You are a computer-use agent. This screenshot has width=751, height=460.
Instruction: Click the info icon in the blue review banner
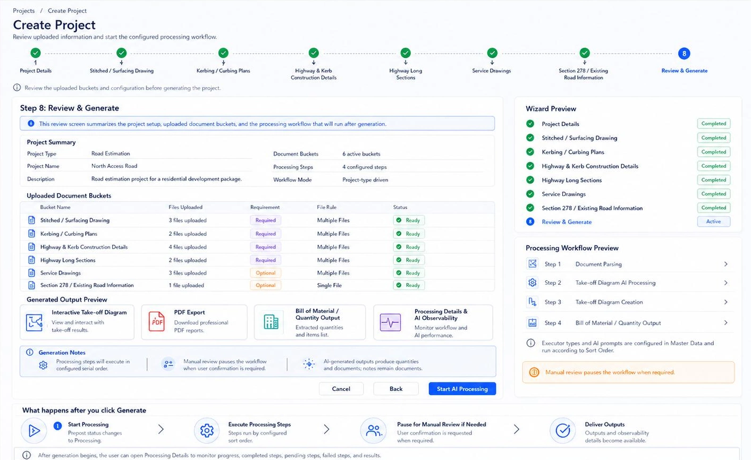point(31,124)
